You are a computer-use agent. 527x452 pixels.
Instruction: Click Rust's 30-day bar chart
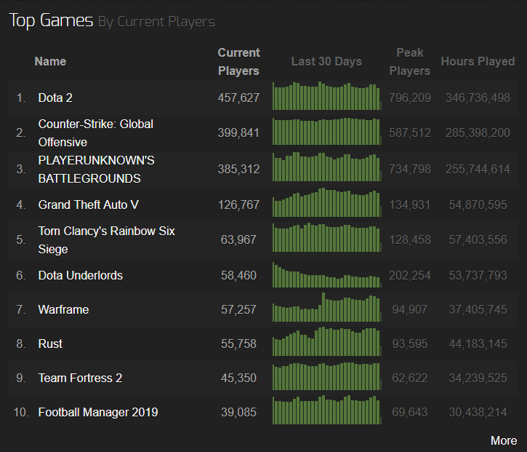coord(326,342)
